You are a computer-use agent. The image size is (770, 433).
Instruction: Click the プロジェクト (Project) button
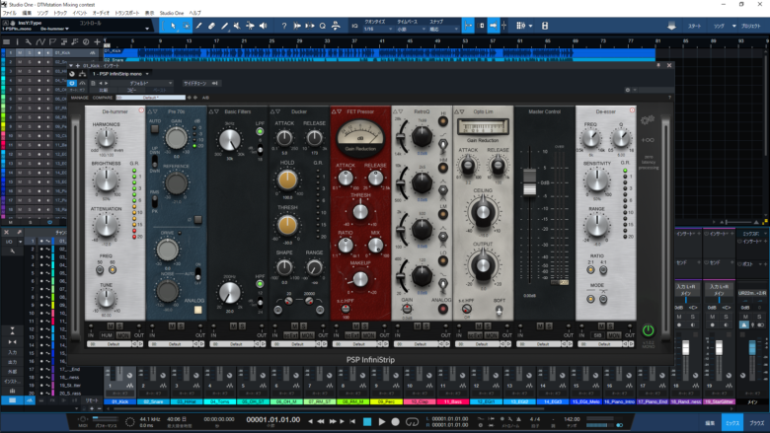click(x=751, y=26)
